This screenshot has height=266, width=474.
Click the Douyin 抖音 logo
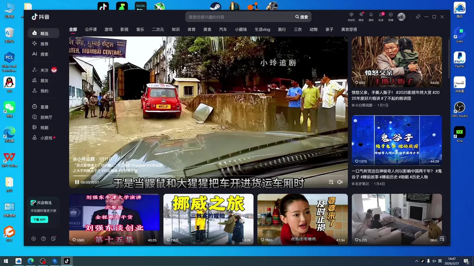click(x=40, y=17)
